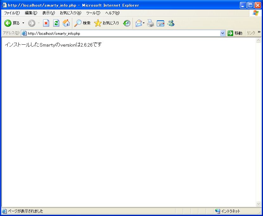Close the Internet Explorer window
This screenshot has width=263, height=216.
(258, 5)
